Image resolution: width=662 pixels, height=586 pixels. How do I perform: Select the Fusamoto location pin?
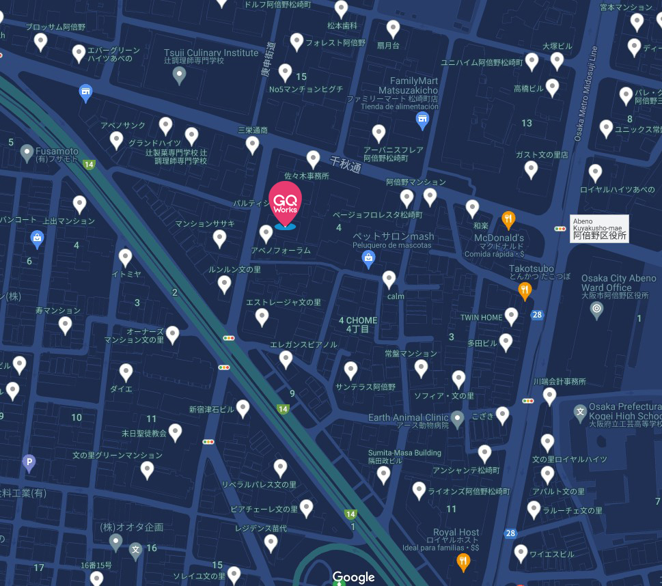(x=27, y=154)
